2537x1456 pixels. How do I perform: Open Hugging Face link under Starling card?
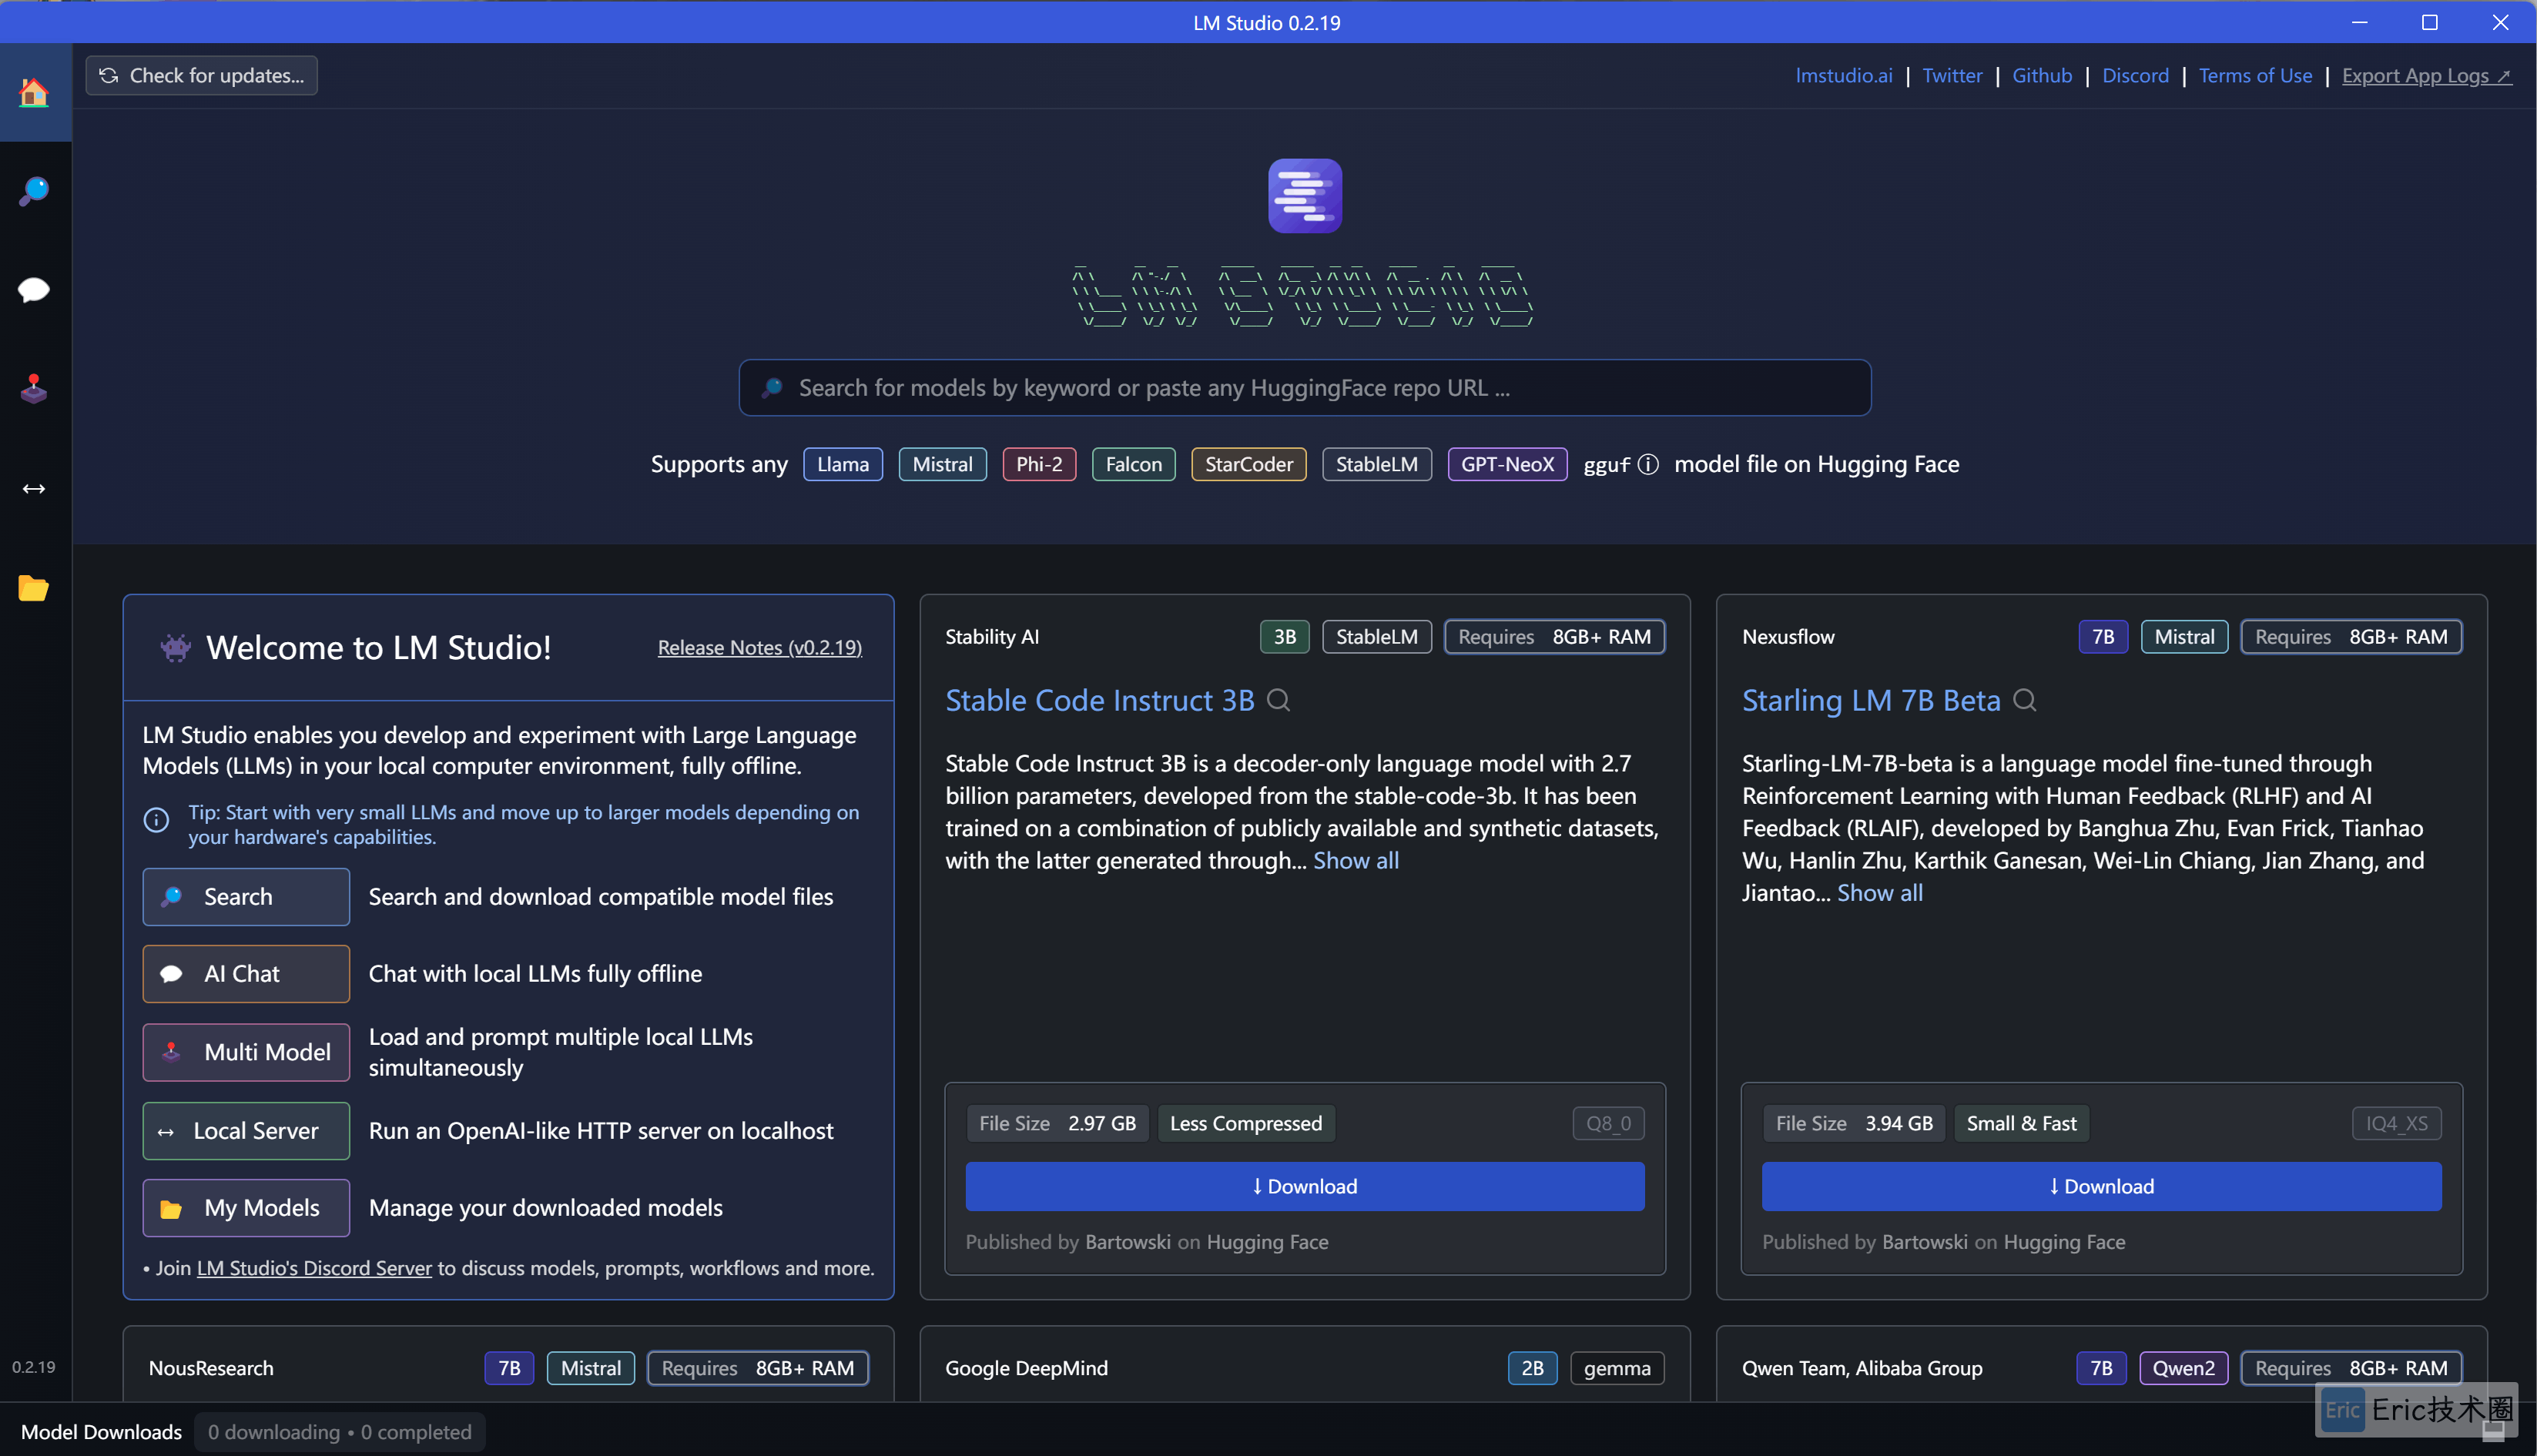pyautogui.click(x=2065, y=1242)
